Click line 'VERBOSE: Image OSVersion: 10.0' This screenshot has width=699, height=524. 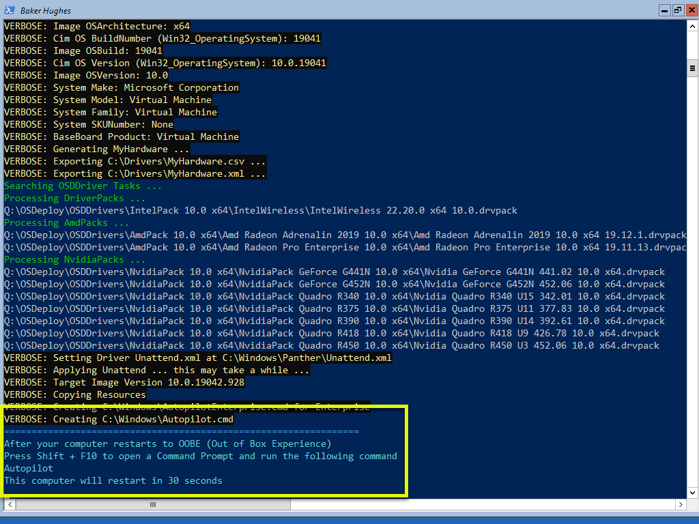pos(86,75)
